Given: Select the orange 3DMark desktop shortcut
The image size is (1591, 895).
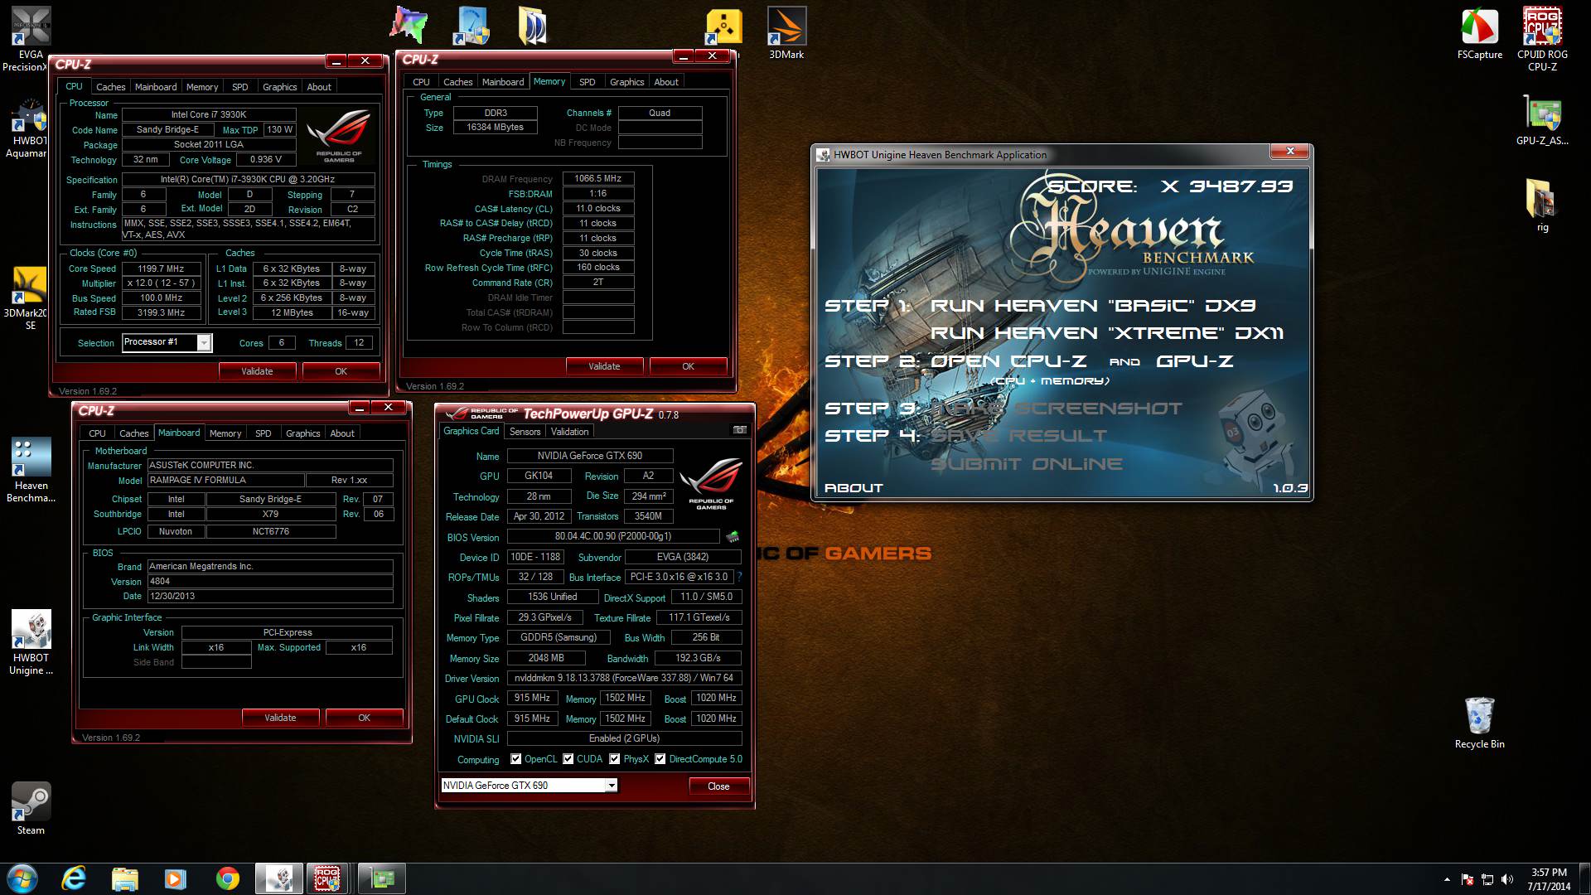Looking at the screenshot, I should (786, 33).
